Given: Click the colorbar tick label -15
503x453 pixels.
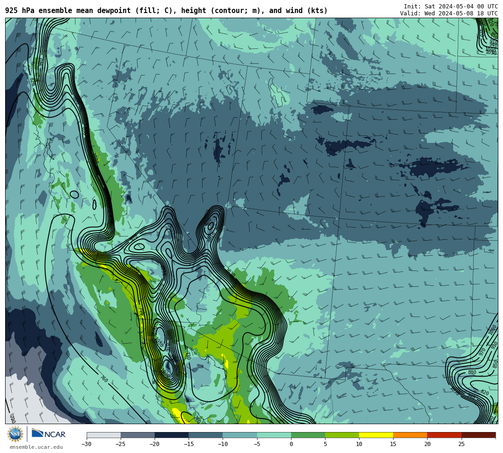Looking at the screenshot, I should 189,444.
